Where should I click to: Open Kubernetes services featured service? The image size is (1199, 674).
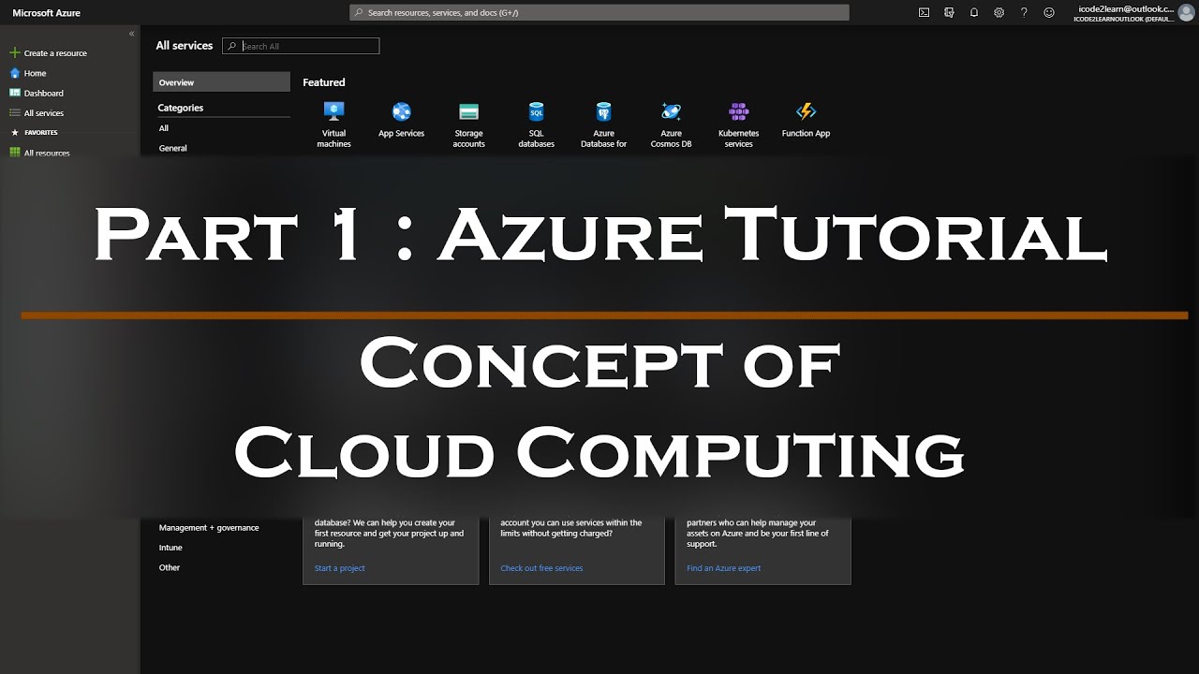click(739, 125)
